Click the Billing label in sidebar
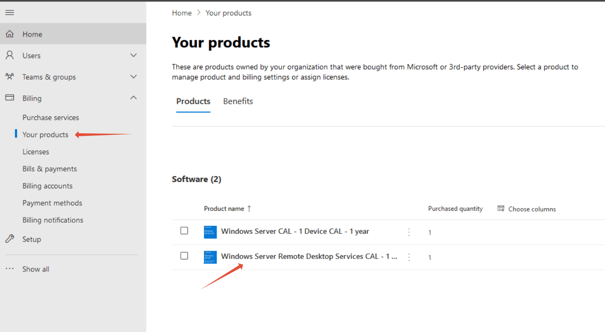 point(32,98)
